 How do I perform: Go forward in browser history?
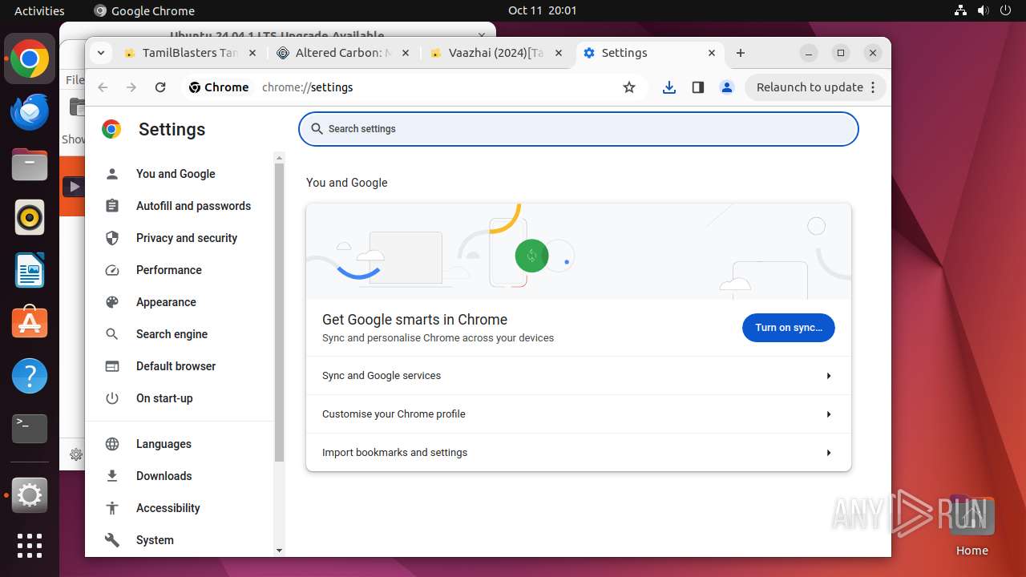click(131, 87)
